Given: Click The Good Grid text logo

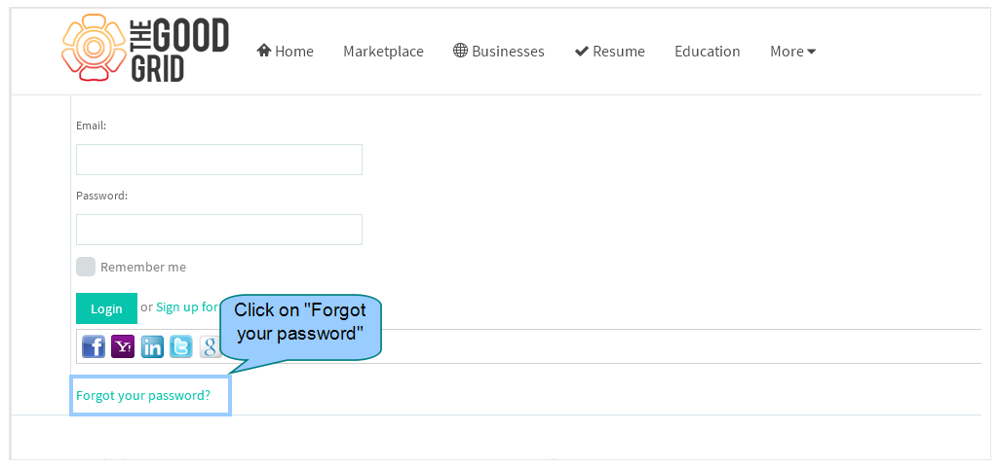Looking at the screenshot, I should tap(179, 49).
